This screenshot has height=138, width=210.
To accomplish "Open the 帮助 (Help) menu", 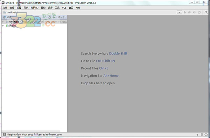I will click(x=78, y=8).
